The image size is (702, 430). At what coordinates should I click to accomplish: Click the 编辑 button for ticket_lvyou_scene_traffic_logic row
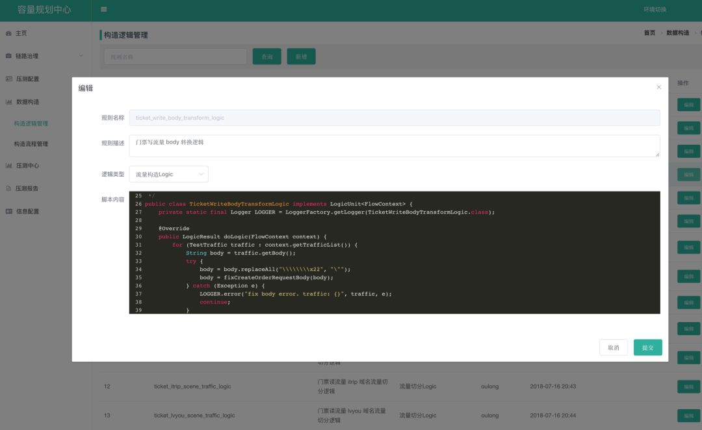coord(688,415)
